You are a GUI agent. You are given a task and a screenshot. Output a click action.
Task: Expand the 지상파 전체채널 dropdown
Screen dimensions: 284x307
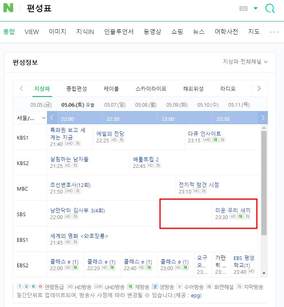click(x=245, y=62)
